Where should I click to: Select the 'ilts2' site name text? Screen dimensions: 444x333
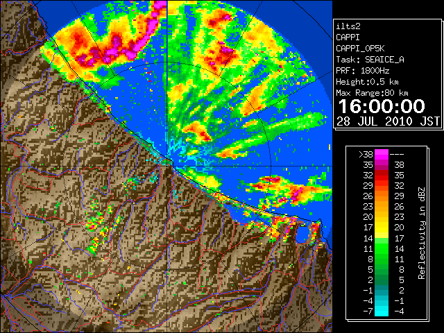[348, 26]
